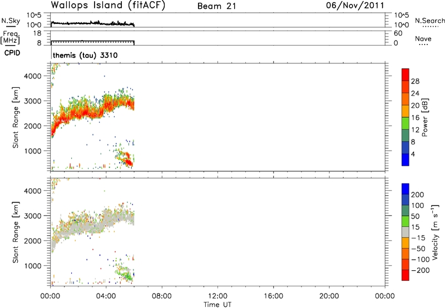Viewport: 445px width, 308px height.
Task: Click the "24" power colorbar label
Action: (x=415, y=93)
